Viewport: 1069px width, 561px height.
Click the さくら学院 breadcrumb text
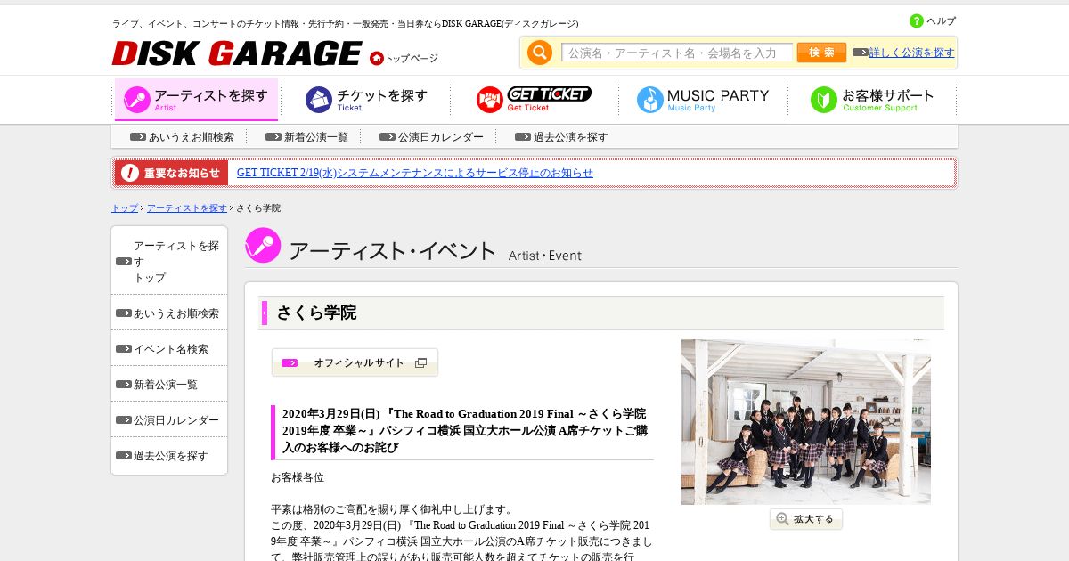258,207
